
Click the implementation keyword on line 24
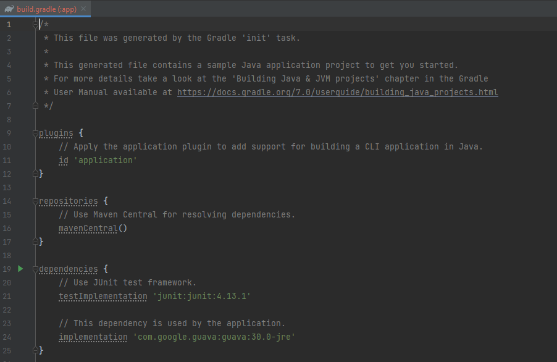click(x=93, y=337)
